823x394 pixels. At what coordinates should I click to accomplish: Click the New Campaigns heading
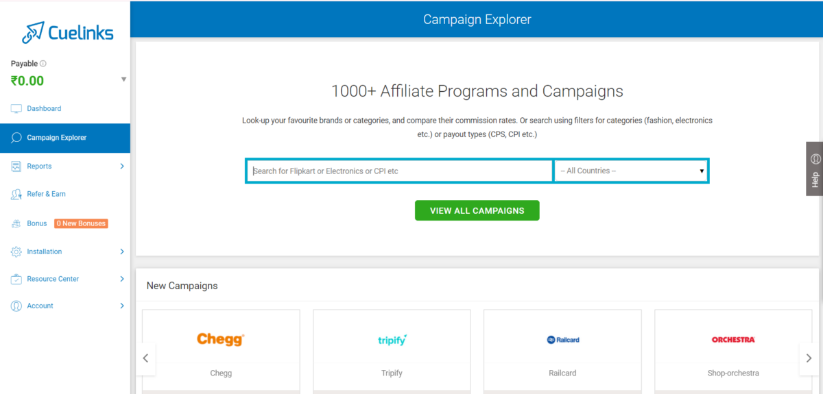pos(182,286)
